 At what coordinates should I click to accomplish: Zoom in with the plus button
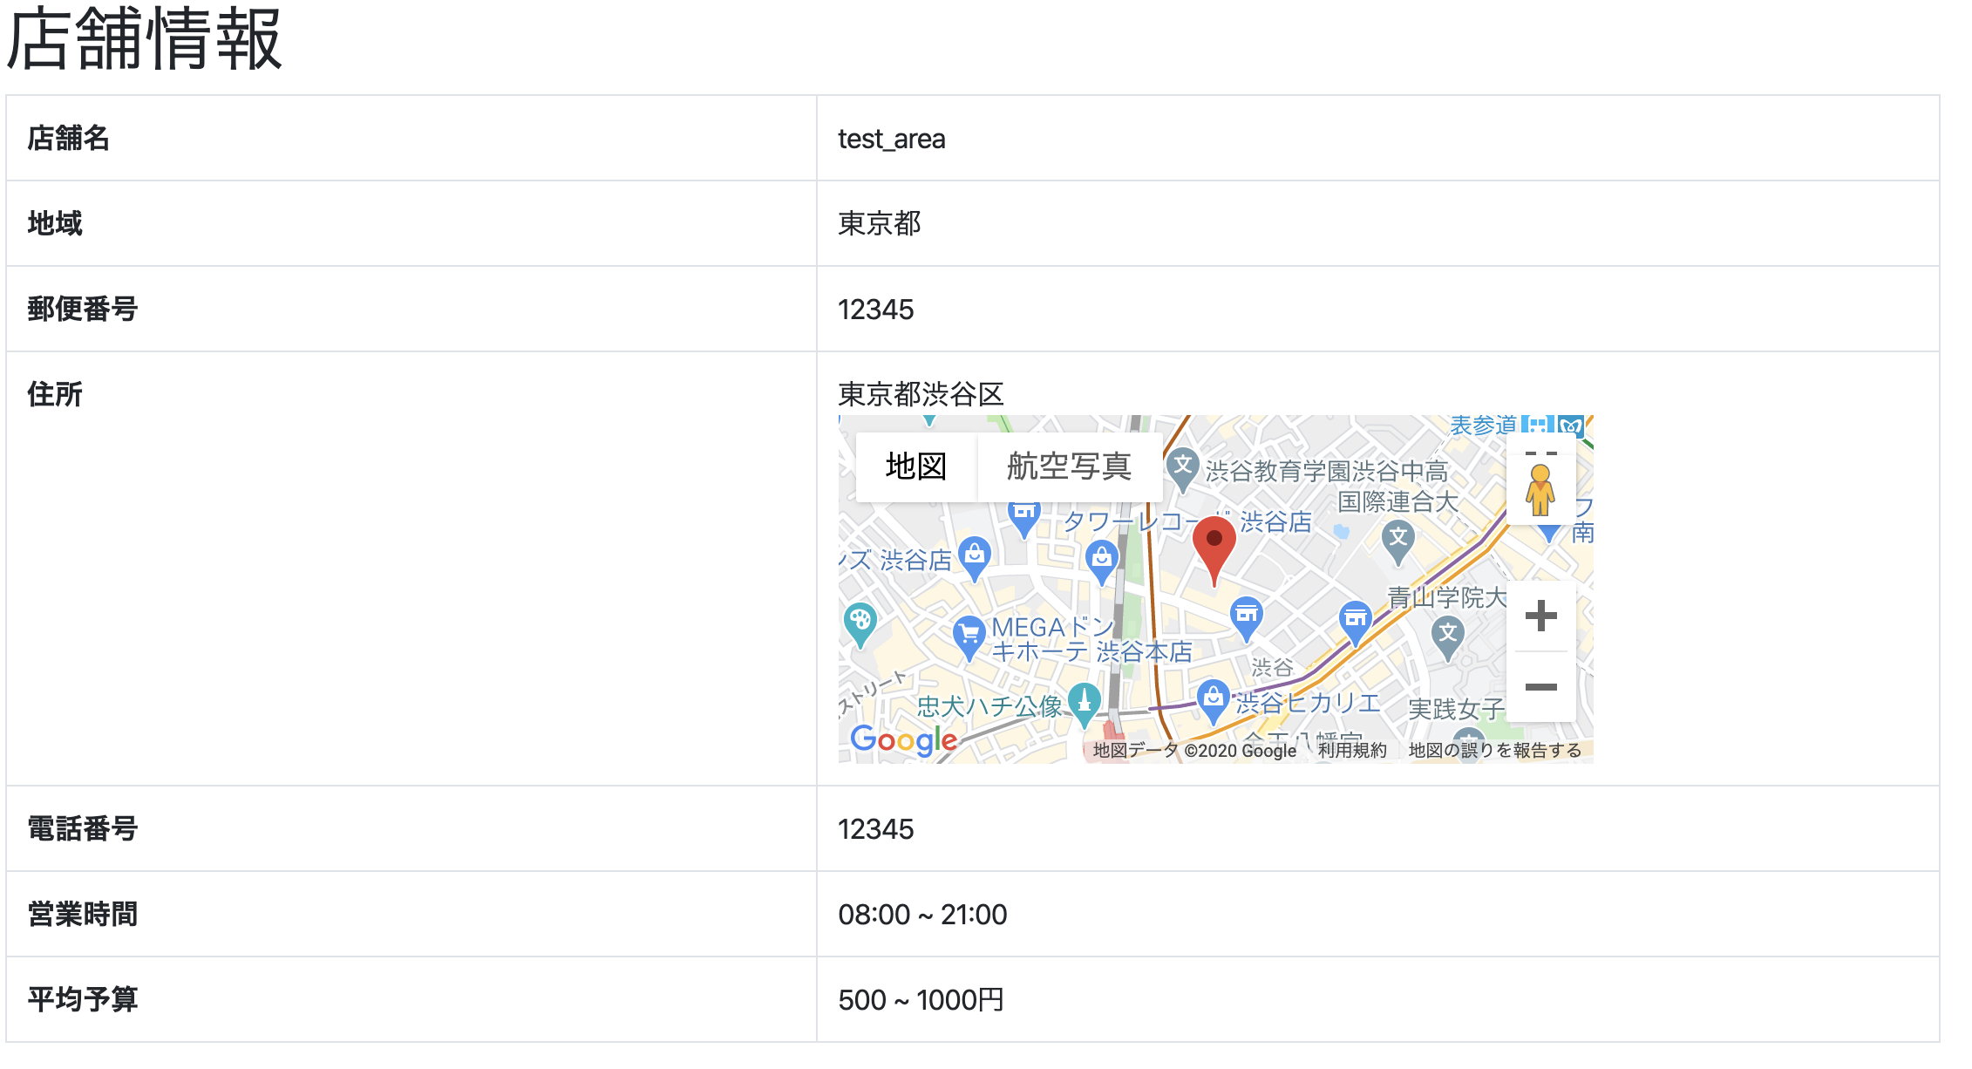pyautogui.click(x=1540, y=616)
